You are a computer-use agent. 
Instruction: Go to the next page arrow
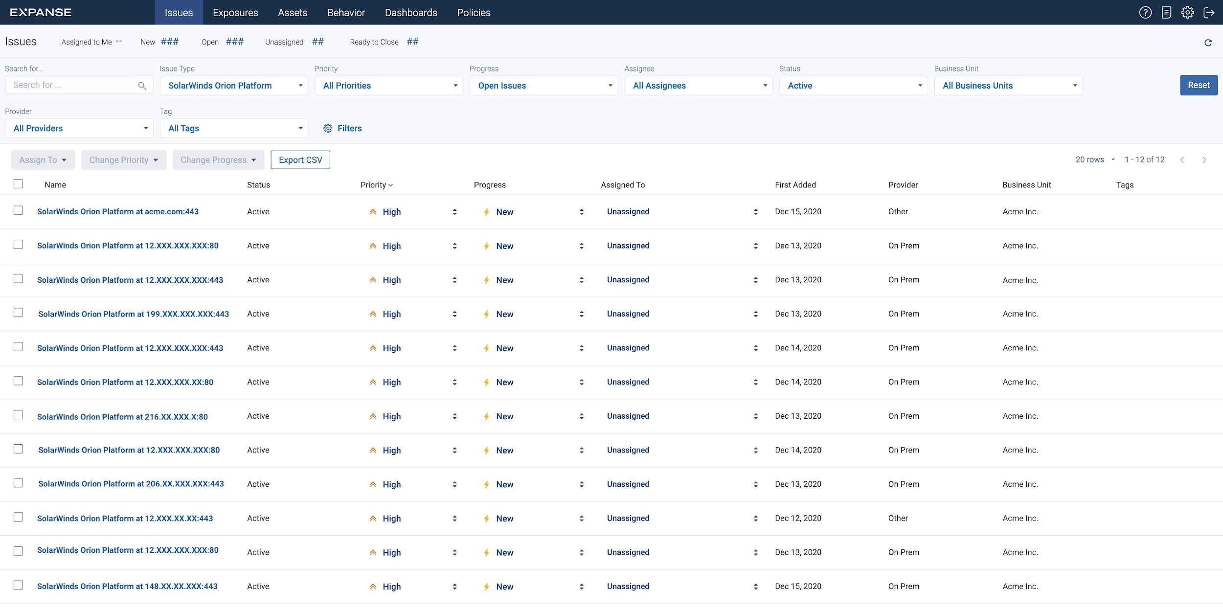click(x=1204, y=160)
